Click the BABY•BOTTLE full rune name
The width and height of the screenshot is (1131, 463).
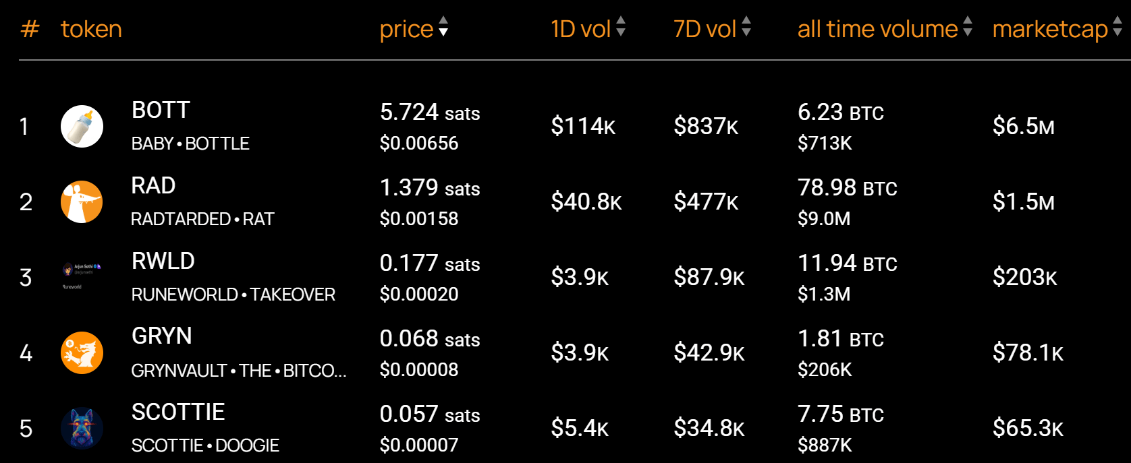[190, 144]
